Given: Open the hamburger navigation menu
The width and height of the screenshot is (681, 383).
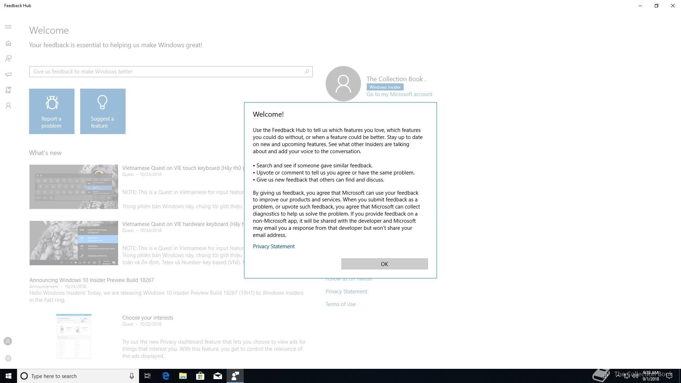Looking at the screenshot, I should click(x=9, y=27).
